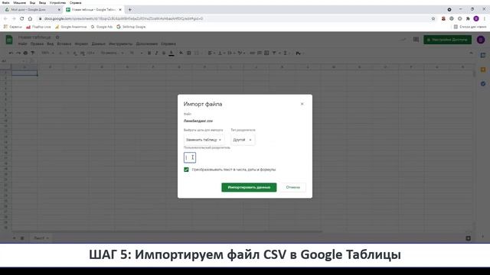
Task: Click the Print icon in Sheets toolbar
Action: (25, 53)
